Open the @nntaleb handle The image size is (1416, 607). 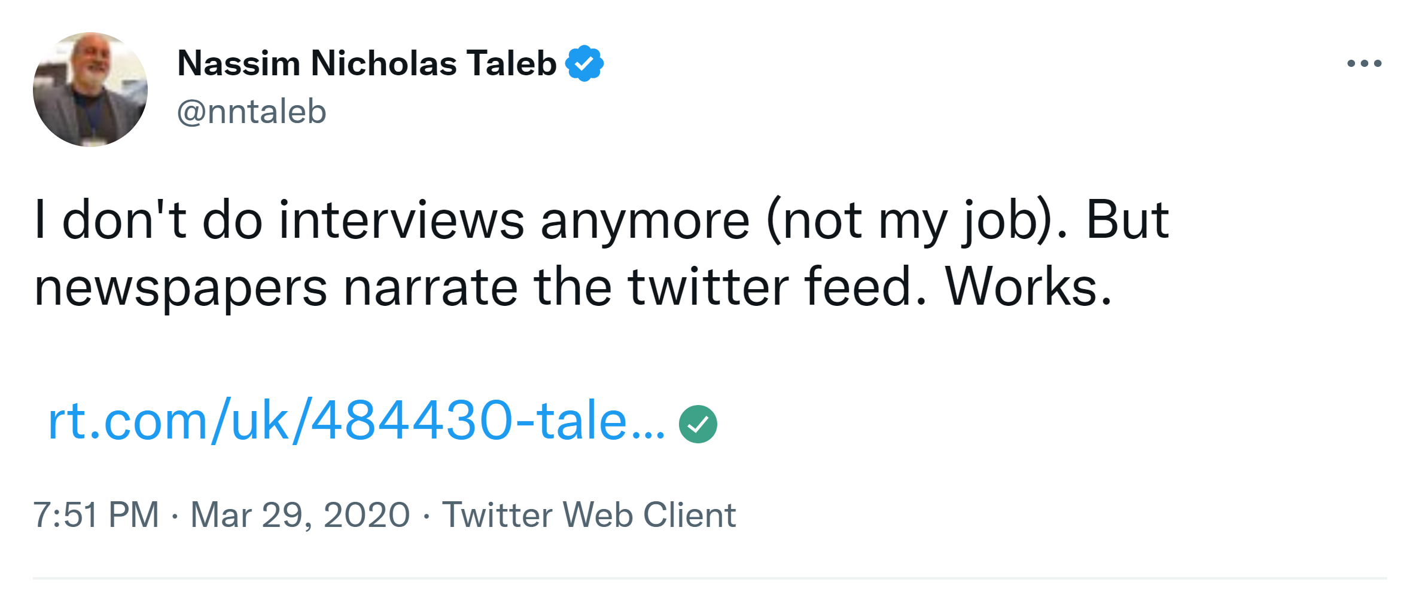[x=251, y=112]
